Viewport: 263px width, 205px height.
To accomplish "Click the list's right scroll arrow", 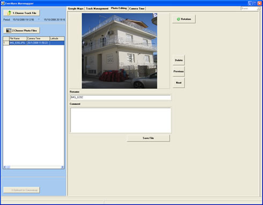I will tap(62, 167).
